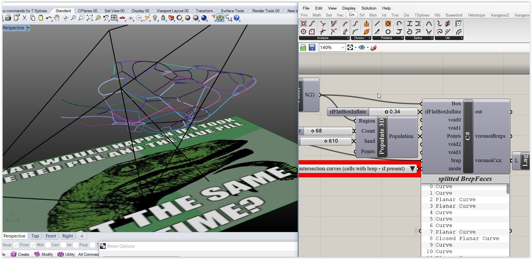Switch to the CPlanes toolbar tab

[x=87, y=11]
